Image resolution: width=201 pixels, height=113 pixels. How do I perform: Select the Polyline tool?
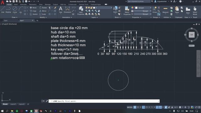pos(8,10)
